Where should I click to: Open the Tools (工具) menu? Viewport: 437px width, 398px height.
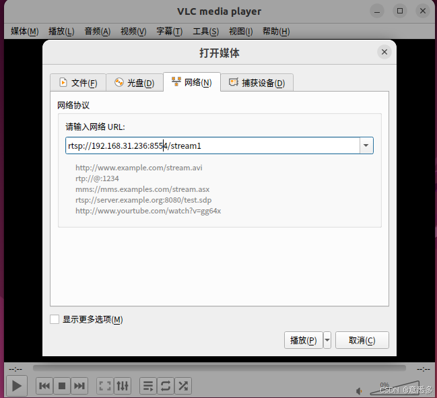[205, 31]
